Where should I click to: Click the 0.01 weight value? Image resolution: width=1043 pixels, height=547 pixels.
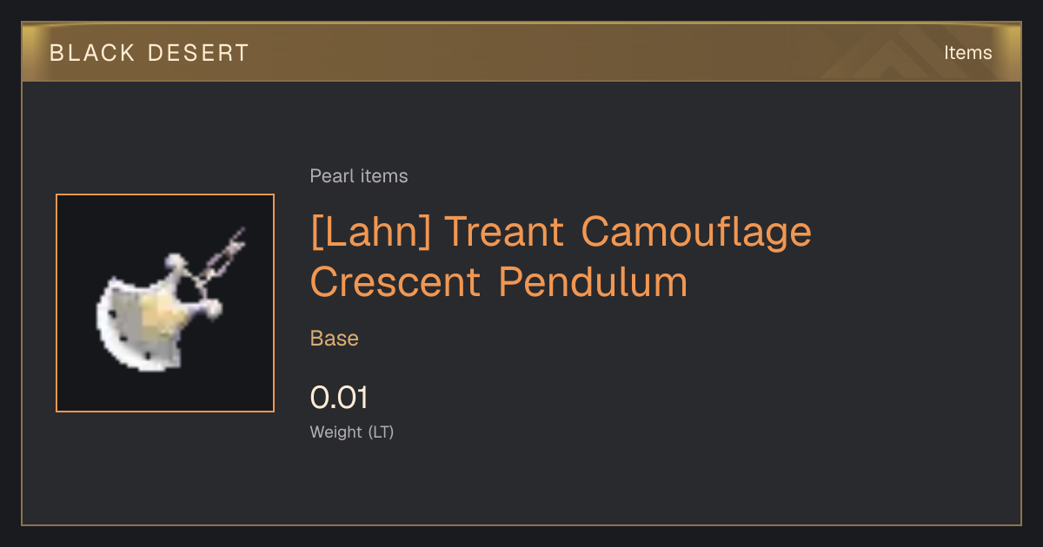pyautogui.click(x=339, y=399)
